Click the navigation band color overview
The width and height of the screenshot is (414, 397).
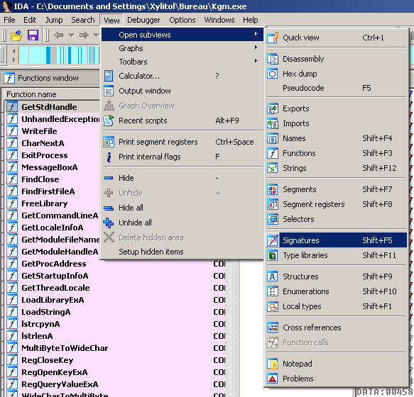click(59, 55)
